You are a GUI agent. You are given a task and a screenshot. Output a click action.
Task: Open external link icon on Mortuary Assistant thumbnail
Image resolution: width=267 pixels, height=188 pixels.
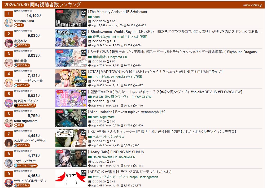click(x=84, y=13)
